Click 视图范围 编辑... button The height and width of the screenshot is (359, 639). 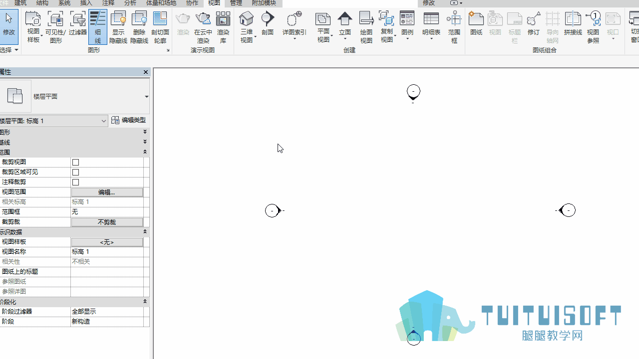coord(107,192)
